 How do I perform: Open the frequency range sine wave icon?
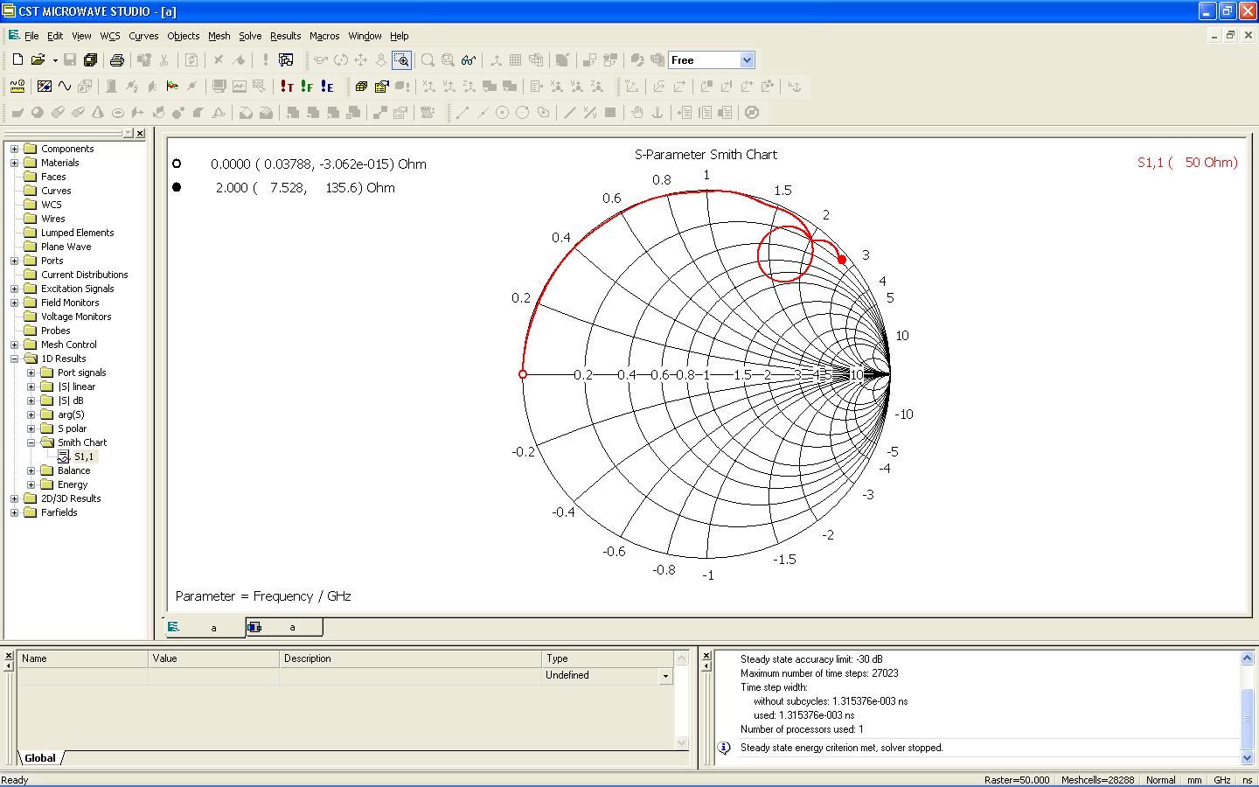(x=65, y=87)
